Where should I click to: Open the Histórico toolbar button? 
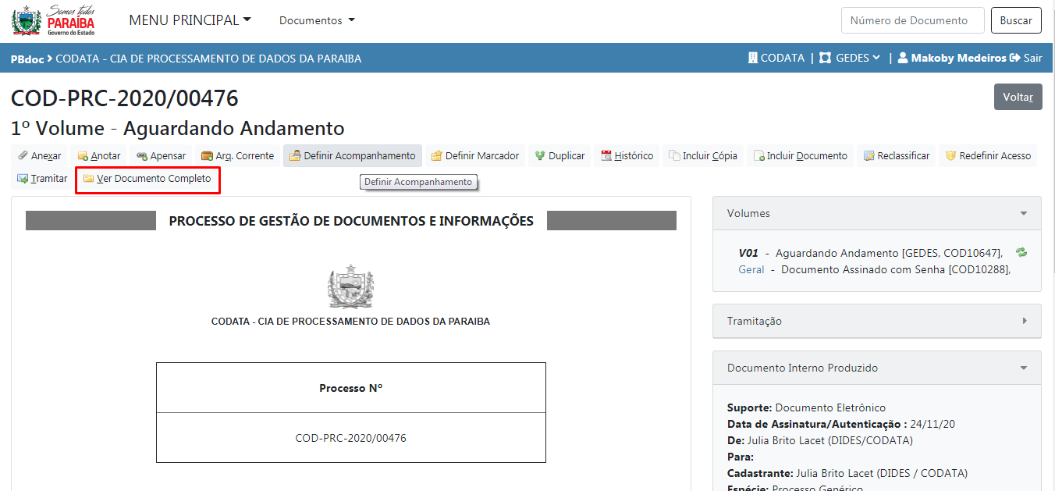tap(627, 156)
